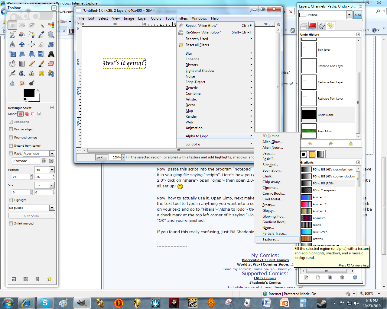Image resolution: width=387 pixels, height=309 pixels.
Task: Select the Bucket Fill tool
Action: tap(12, 64)
